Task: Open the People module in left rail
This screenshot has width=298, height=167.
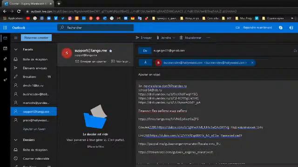Action: tap(5, 59)
